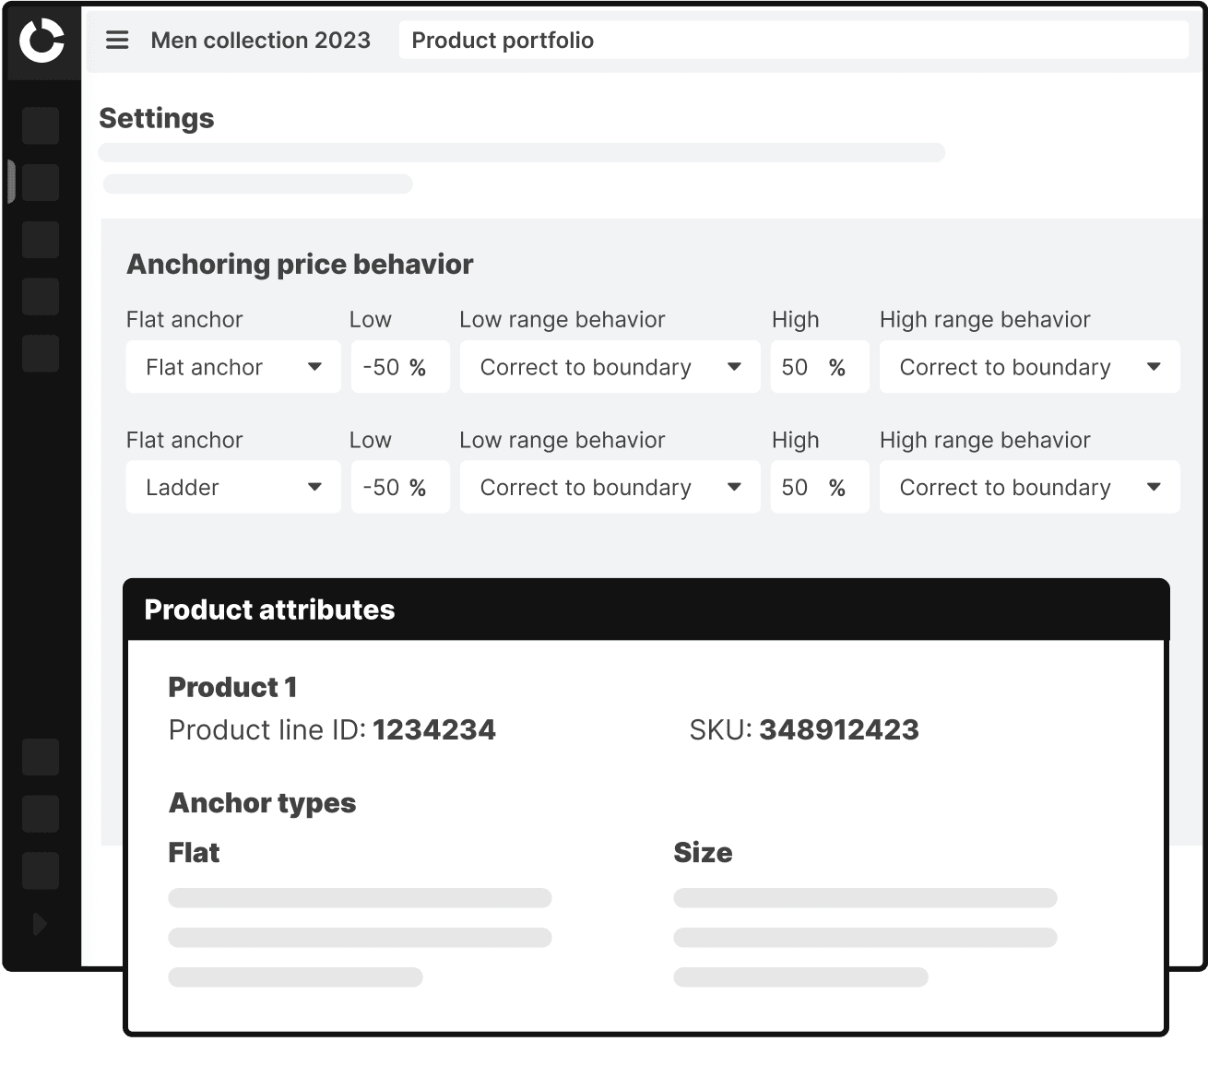Select the fifth icon in the left sidebar

pyautogui.click(x=40, y=353)
